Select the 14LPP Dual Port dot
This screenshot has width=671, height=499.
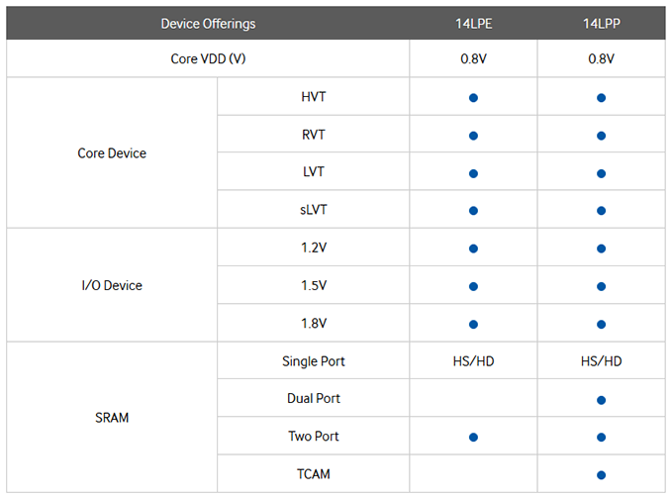601,399
